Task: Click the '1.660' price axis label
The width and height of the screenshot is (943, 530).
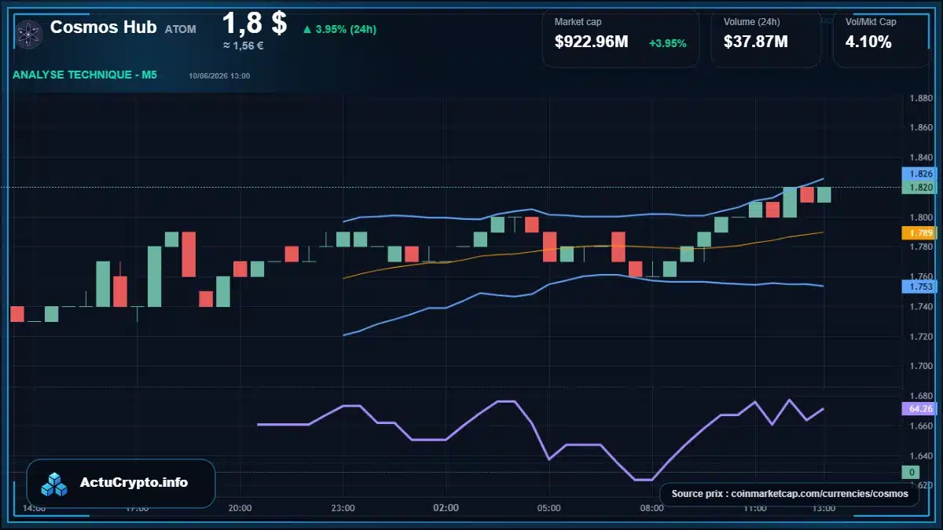Action: click(920, 426)
